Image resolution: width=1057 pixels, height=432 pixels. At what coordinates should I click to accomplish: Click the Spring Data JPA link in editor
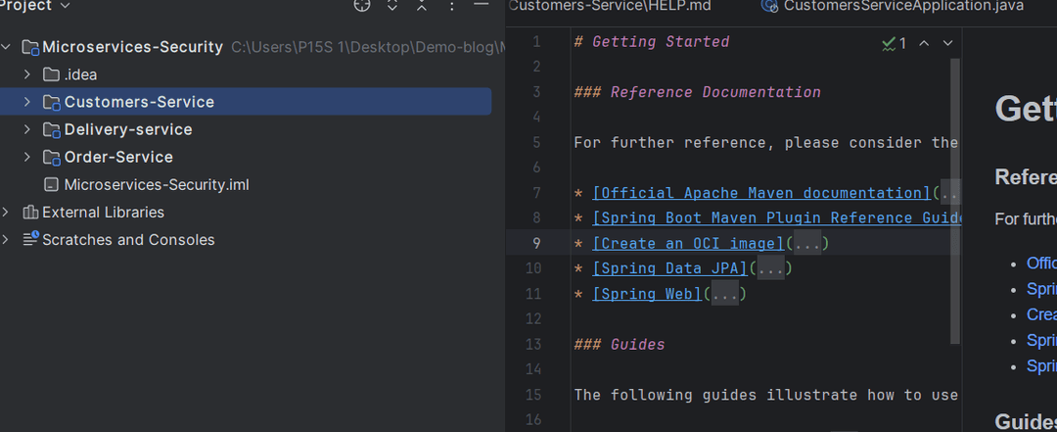(670, 268)
